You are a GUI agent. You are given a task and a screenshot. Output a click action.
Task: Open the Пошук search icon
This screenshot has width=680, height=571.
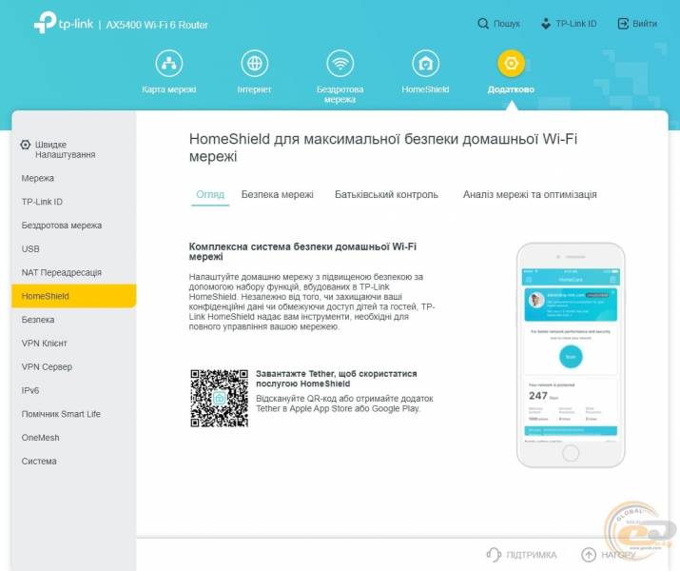tap(483, 24)
